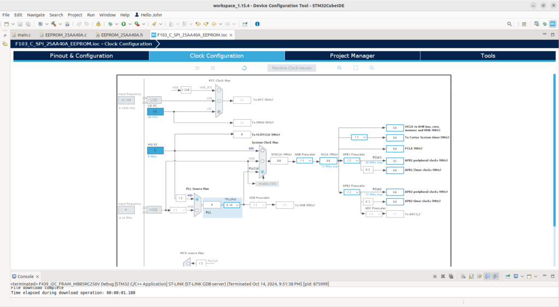Select HSE on System Clock Mux

click(263, 161)
